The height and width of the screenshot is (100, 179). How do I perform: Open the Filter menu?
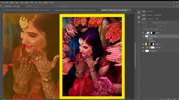(32, 2)
